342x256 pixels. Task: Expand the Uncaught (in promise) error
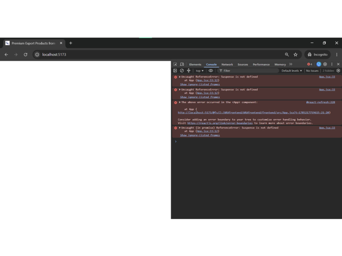coord(180,128)
